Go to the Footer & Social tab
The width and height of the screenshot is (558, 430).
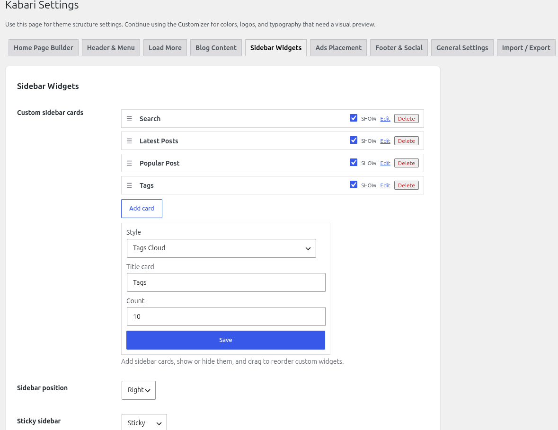pos(399,48)
